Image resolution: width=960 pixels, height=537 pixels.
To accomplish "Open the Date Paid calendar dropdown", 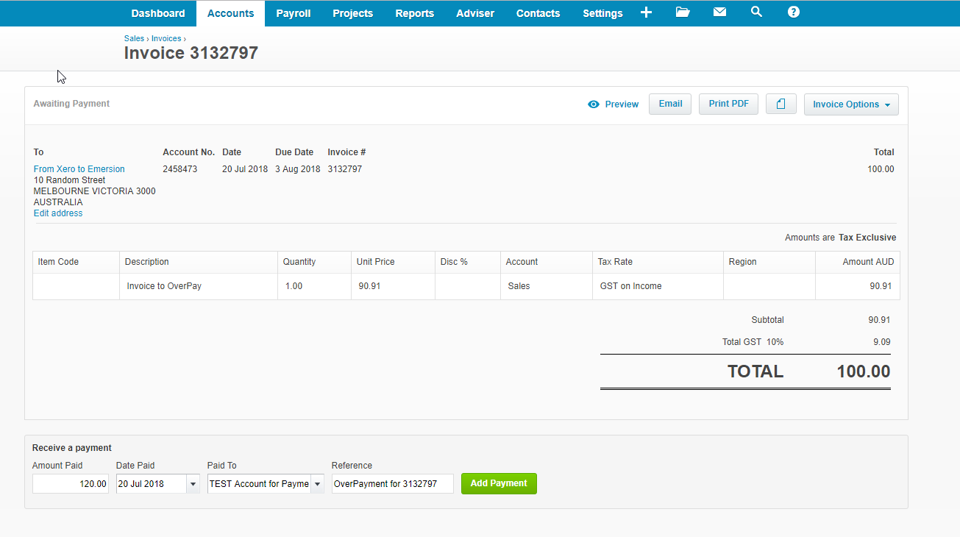I will coord(193,484).
